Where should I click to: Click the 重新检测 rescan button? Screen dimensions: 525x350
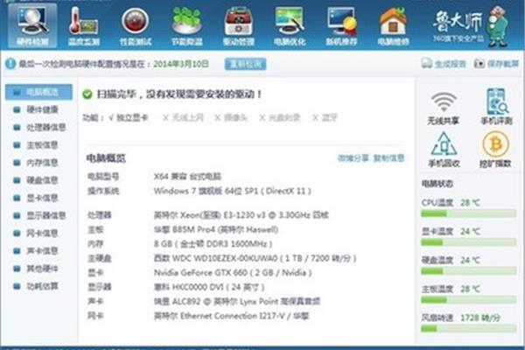pyautogui.click(x=245, y=64)
